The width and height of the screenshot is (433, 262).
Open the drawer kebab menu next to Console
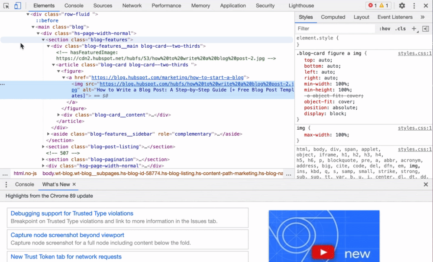[6, 184]
